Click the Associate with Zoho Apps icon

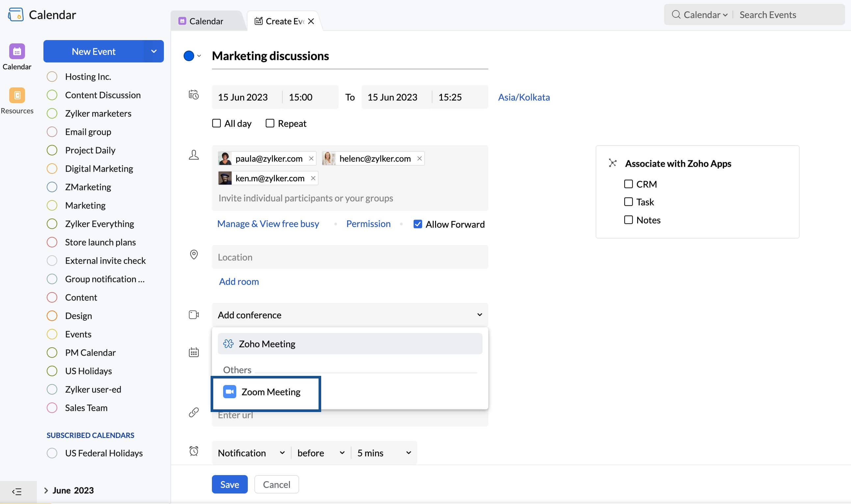(612, 163)
